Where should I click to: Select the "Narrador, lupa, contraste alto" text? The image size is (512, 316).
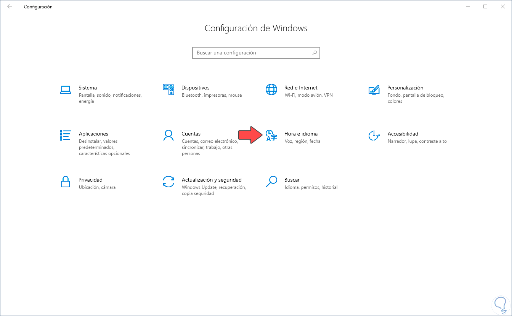(417, 141)
